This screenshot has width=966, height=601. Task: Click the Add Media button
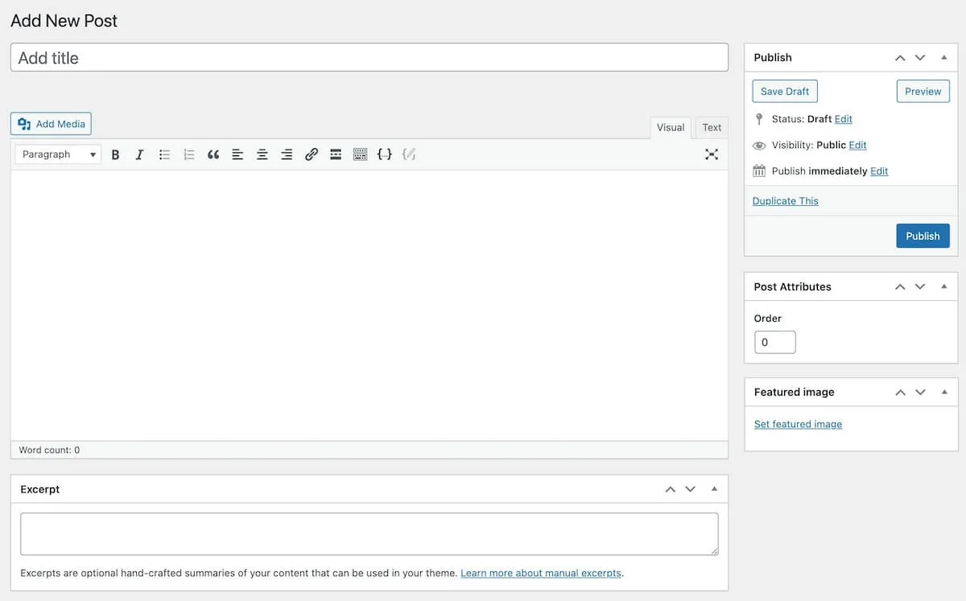tap(51, 123)
